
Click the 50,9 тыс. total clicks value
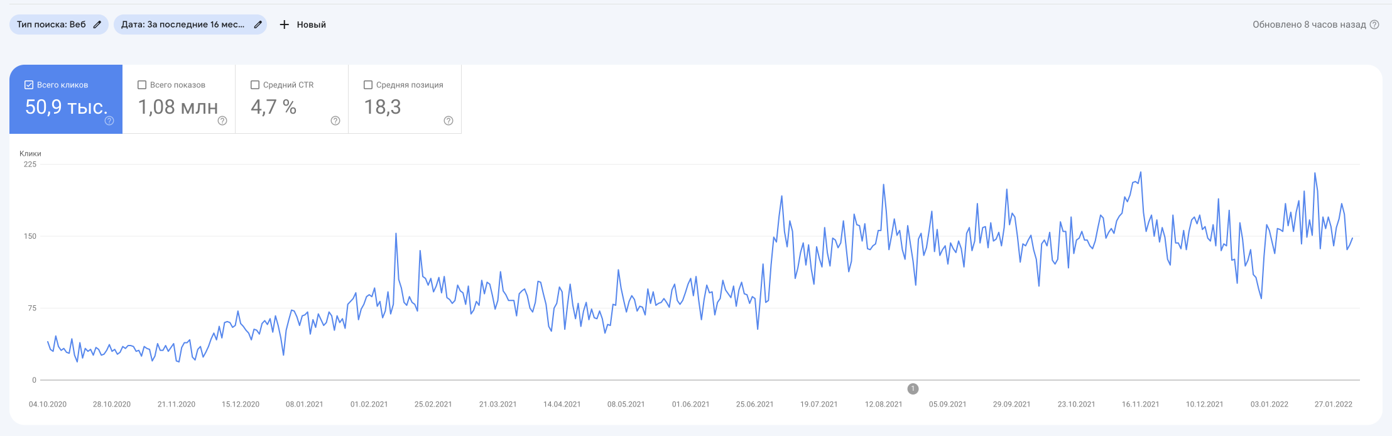(x=66, y=107)
